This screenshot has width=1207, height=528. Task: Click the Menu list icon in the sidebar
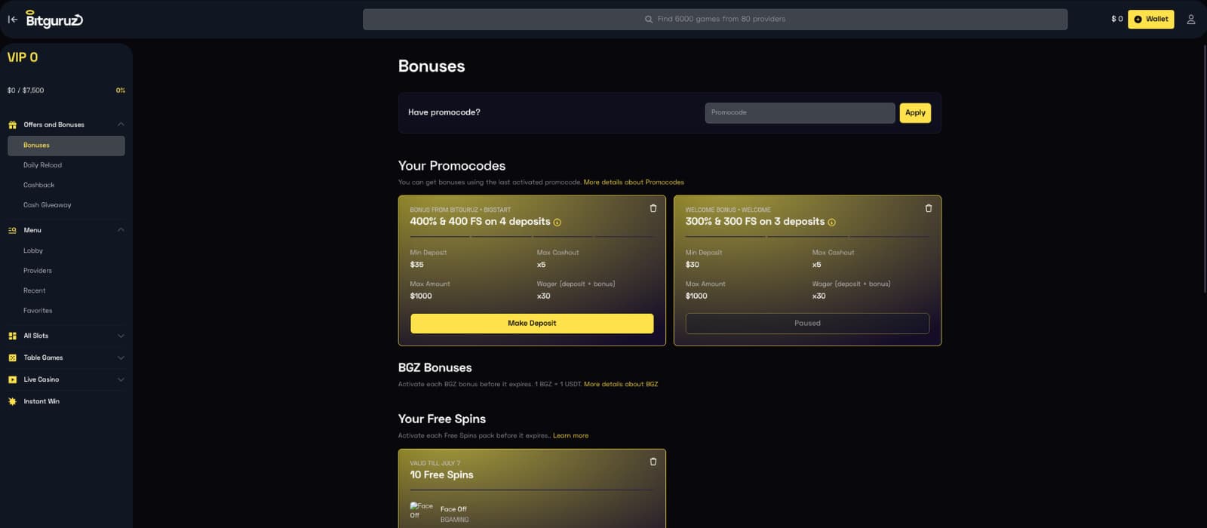point(12,230)
